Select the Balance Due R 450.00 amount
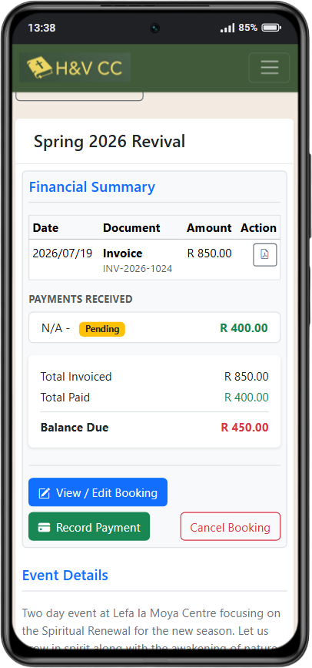This screenshot has height=668, width=312. coord(245,428)
